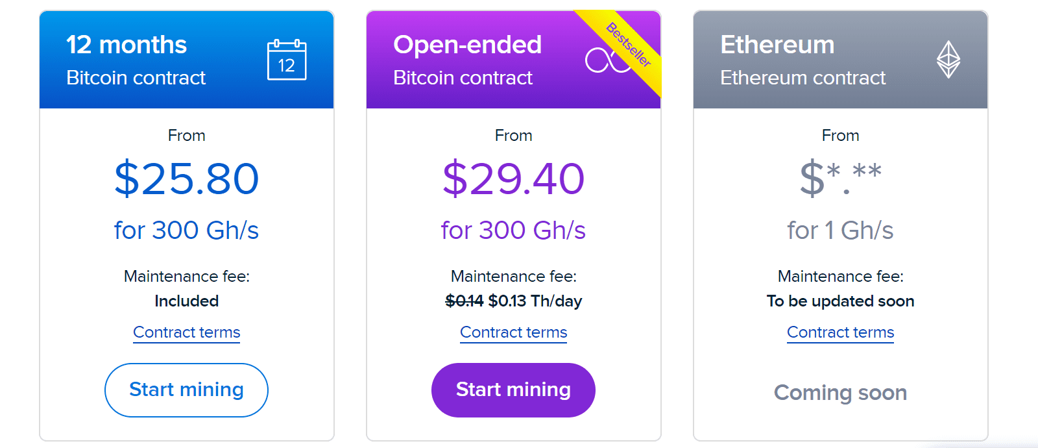This screenshot has width=1038, height=448.
Task: View Ethereum plan Contract terms
Action: coord(841,332)
